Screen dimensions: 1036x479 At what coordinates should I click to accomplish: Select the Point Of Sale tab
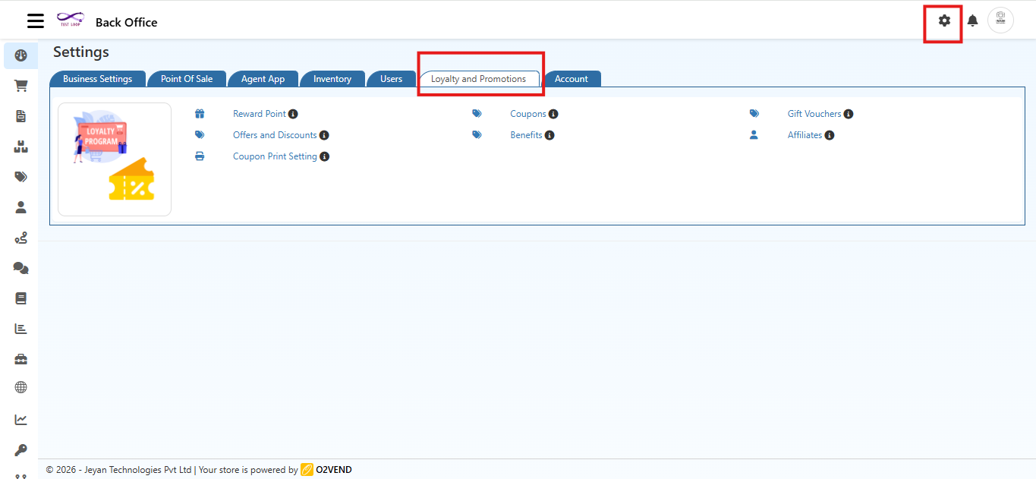click(186, 78)
